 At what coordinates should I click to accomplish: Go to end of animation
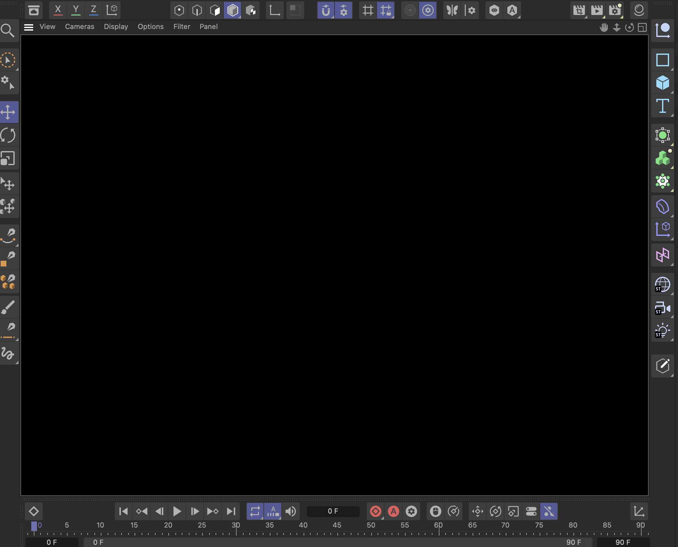click(x=231, y=511)
